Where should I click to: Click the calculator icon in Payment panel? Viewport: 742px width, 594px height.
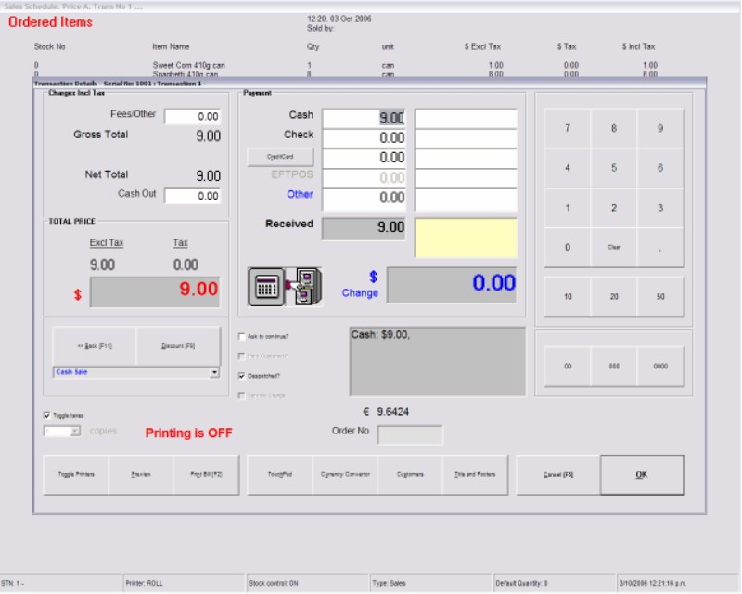pos(266,288)
